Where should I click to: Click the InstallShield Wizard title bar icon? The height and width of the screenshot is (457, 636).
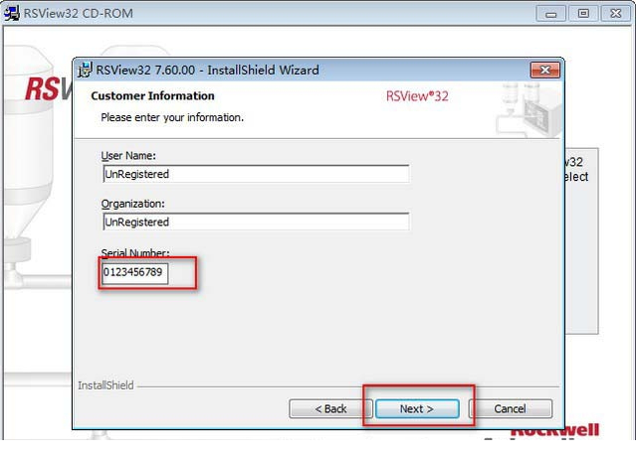(x=85, y=70)
